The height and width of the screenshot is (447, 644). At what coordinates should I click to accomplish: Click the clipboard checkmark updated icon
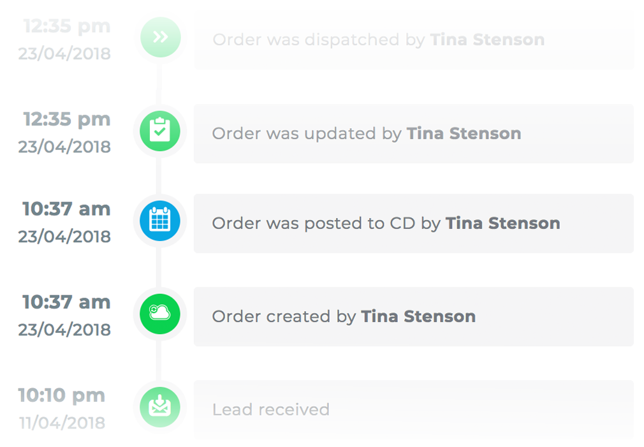(x=159, y=130)
